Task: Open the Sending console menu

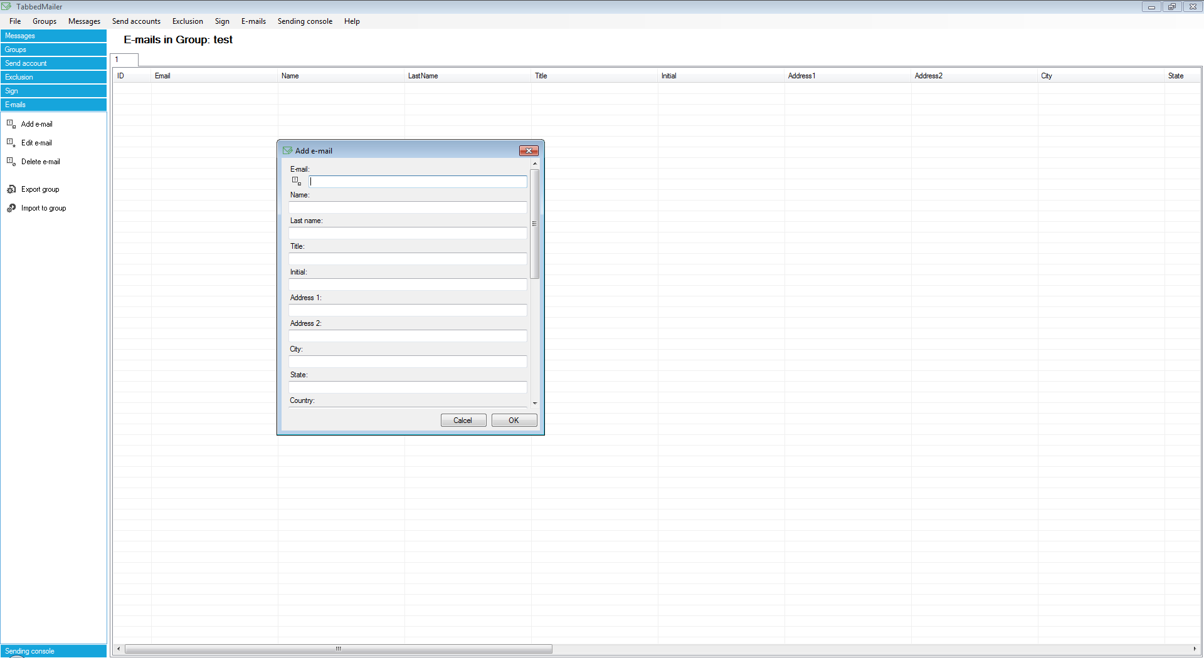Action: click(x=305, y=21)
